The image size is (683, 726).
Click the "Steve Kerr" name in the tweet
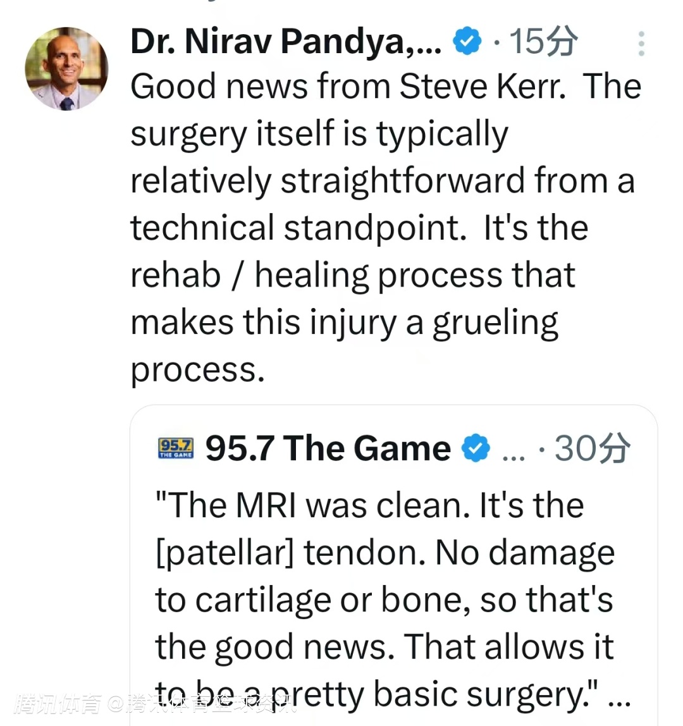tap(482, 87)
